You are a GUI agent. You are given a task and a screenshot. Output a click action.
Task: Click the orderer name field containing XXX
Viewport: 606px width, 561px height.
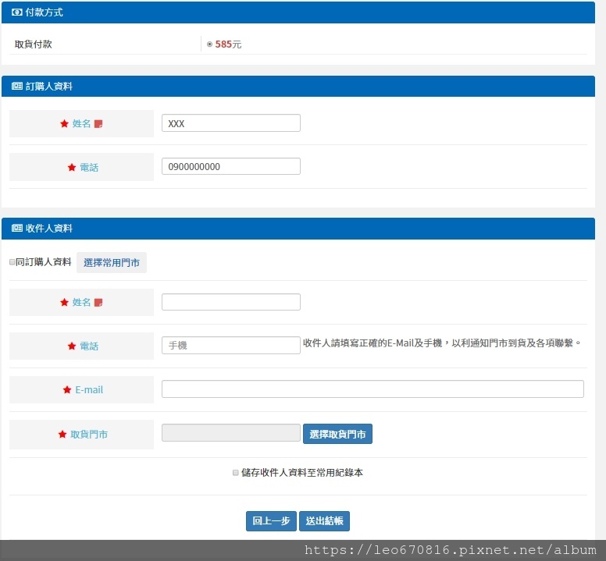pyautogui.click(x=230, y=123)
